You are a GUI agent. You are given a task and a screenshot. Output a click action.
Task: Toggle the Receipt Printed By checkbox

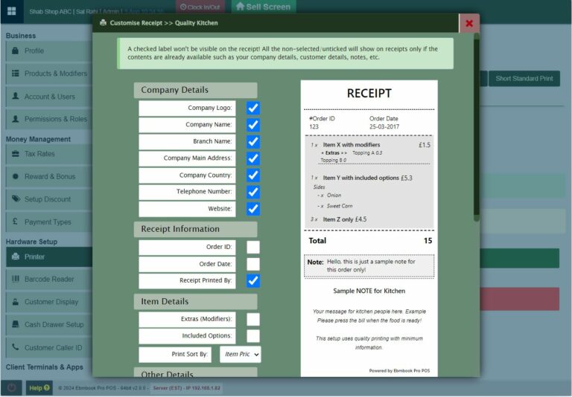[253, 281]
